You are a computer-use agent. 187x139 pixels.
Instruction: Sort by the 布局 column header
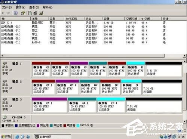point(39,19)
